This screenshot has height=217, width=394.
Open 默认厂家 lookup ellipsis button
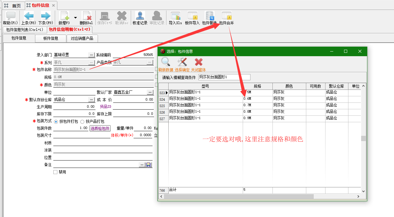click(150, 92)
